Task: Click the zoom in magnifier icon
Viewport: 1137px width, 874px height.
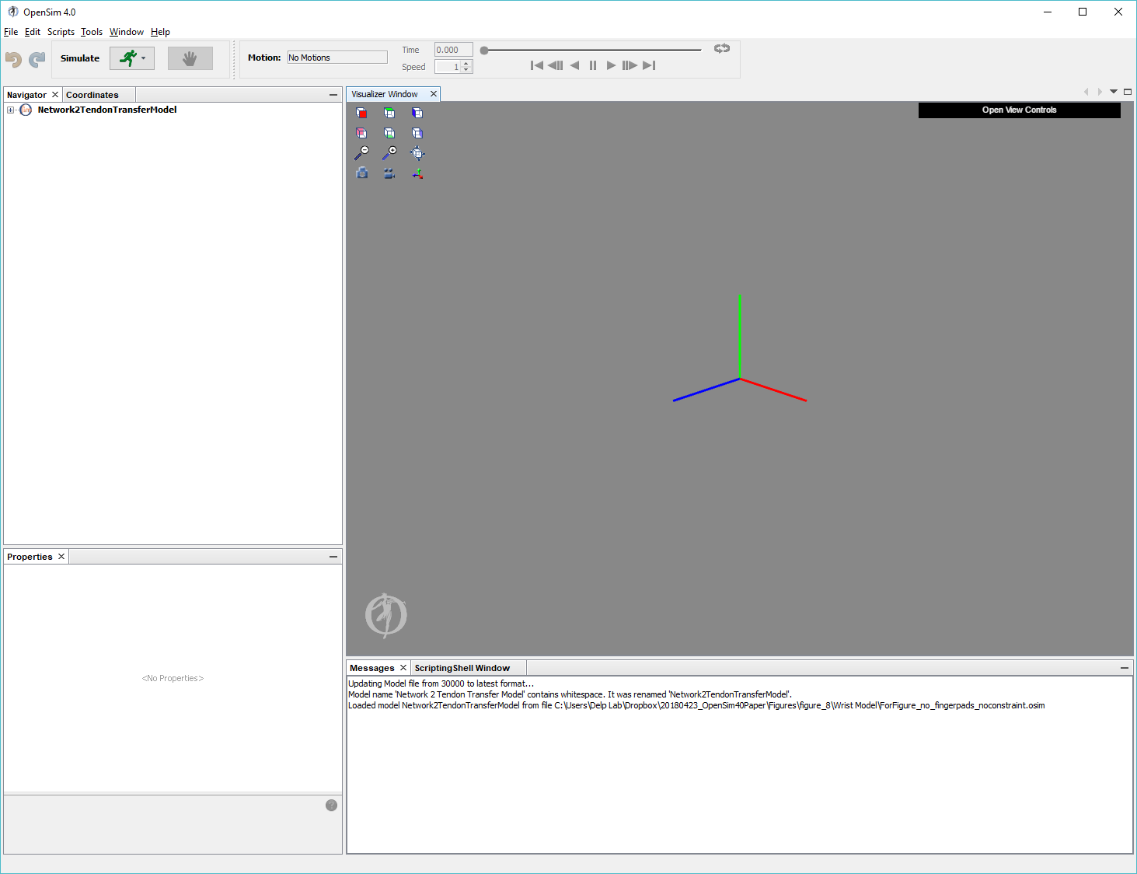Action: click(389, 153)
